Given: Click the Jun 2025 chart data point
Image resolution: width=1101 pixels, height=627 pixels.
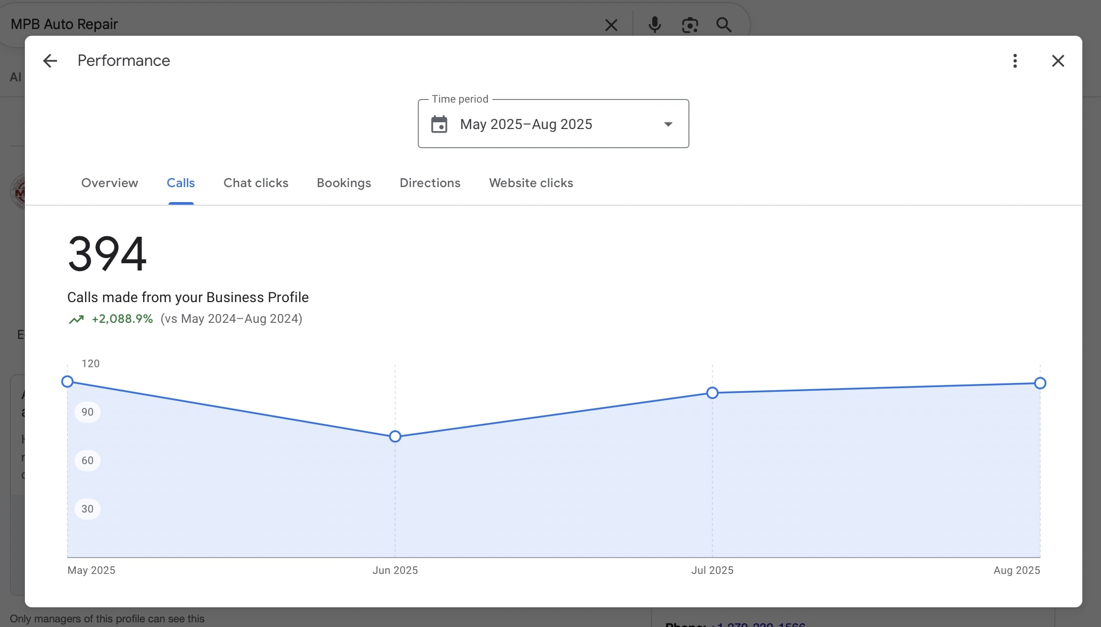Looking at the screenshot, I should (395, 436).
